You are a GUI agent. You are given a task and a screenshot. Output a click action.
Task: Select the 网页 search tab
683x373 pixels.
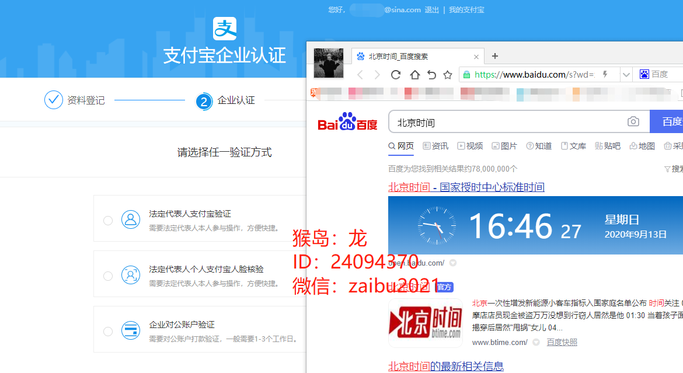pyautogui.click(x=401, y=146)
